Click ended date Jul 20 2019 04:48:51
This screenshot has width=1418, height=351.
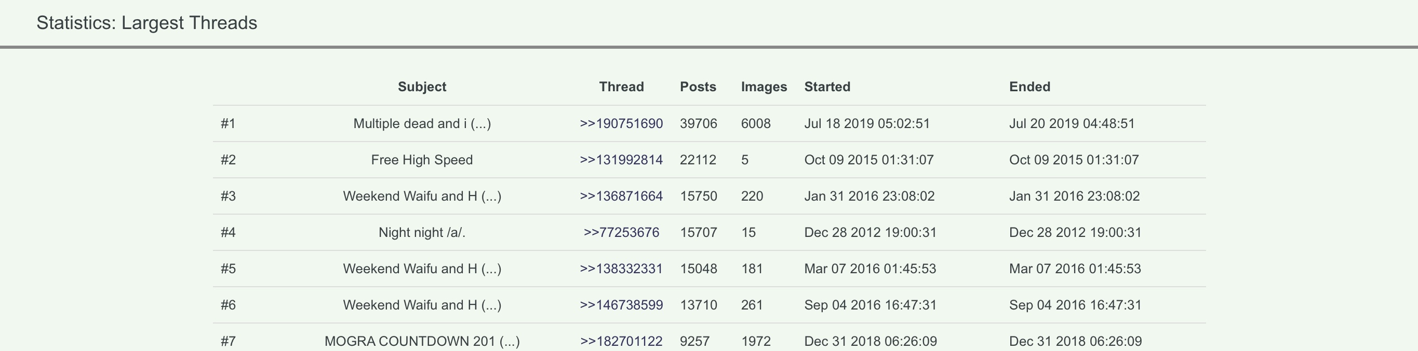[1072, 123]
